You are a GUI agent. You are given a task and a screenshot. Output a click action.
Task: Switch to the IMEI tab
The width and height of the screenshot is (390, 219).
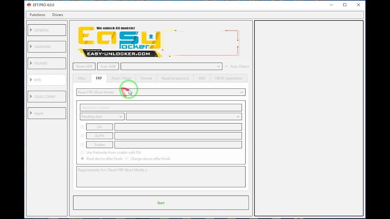point(202,78)
